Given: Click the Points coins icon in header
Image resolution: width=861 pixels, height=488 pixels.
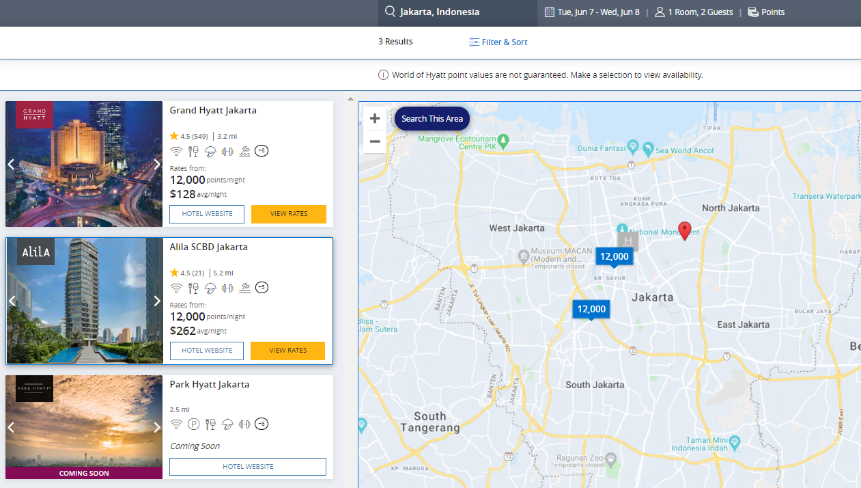Looking at the screenshot, I should pos(753,12).
